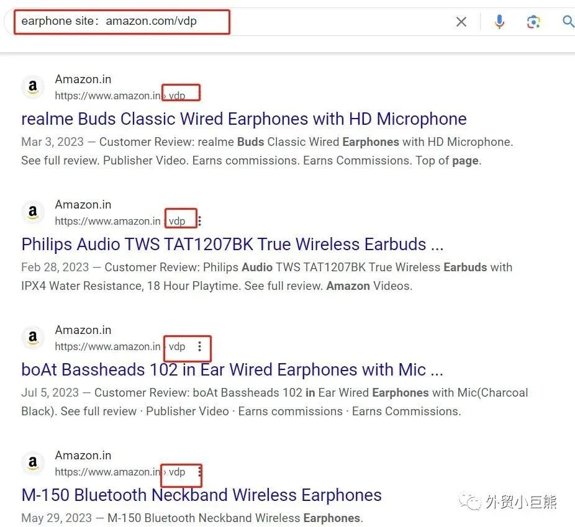Activate voice search with the microphone icon

click(x=499, y=22)
